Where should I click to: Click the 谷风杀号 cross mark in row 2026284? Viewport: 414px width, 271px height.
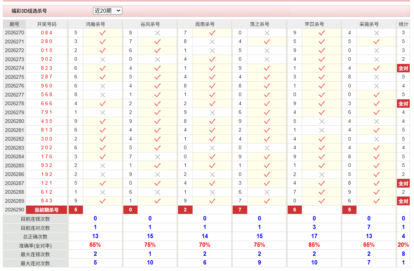pyautogui.click(x=157, y=157)
